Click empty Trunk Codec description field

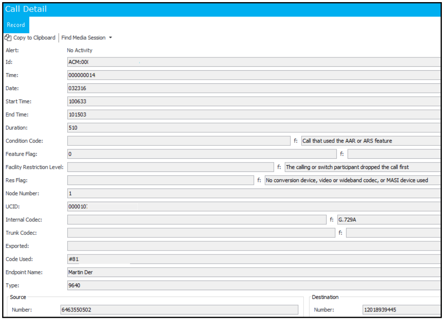[393, 233]
